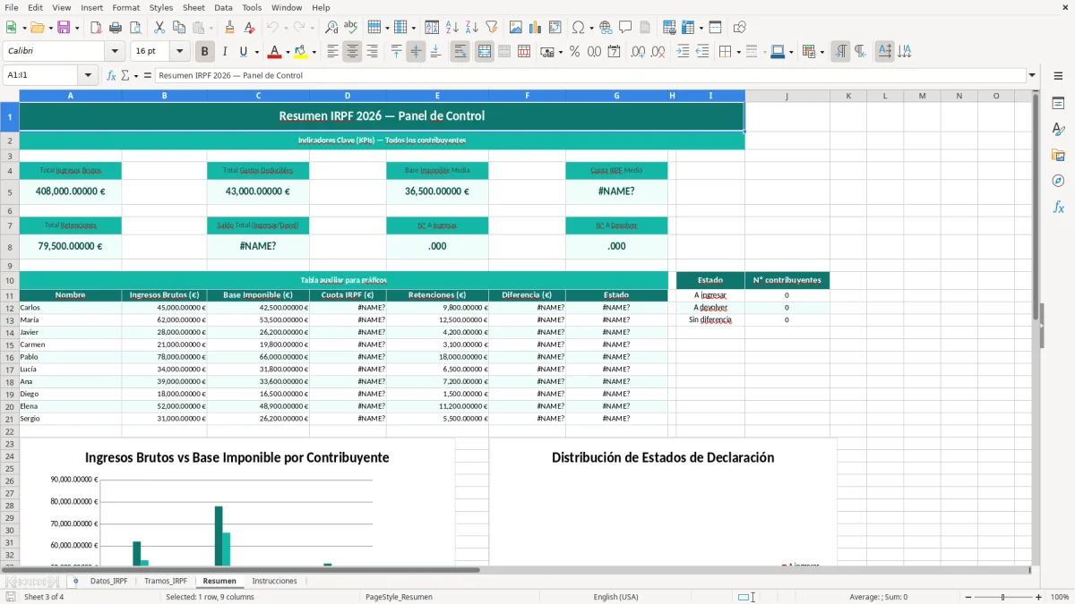Expand the Name Box dropdown
Image resolution: width=1075 pixels, height=604 pixels.
pyautogui.click(x=88, y=75)
